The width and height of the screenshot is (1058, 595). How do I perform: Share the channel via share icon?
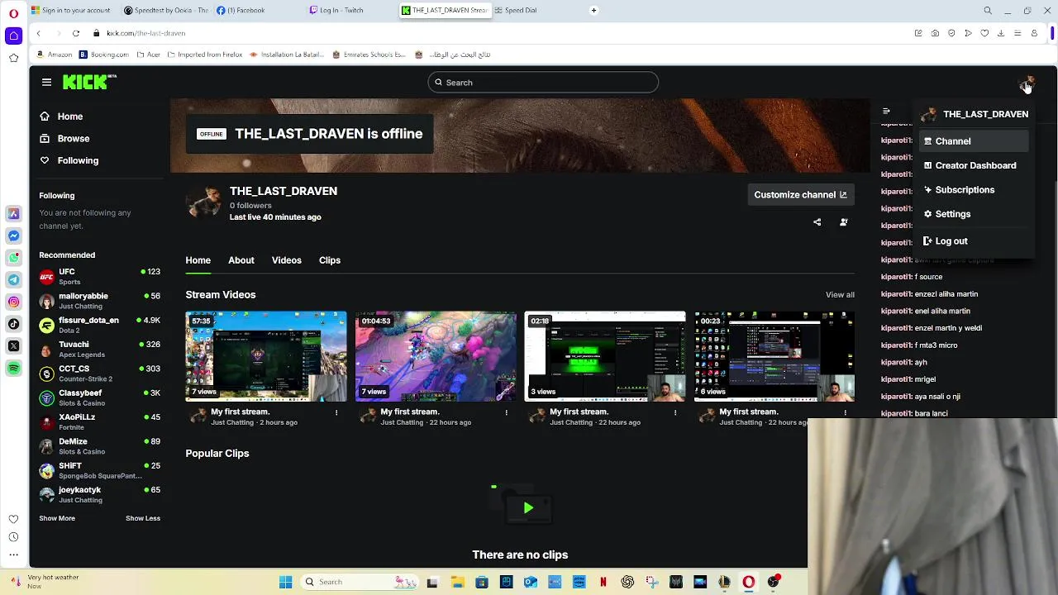click(817, 221)
